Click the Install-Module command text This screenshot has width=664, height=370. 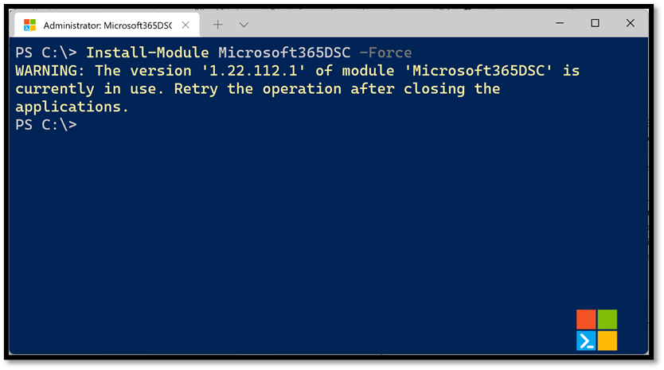coord(147,53)
